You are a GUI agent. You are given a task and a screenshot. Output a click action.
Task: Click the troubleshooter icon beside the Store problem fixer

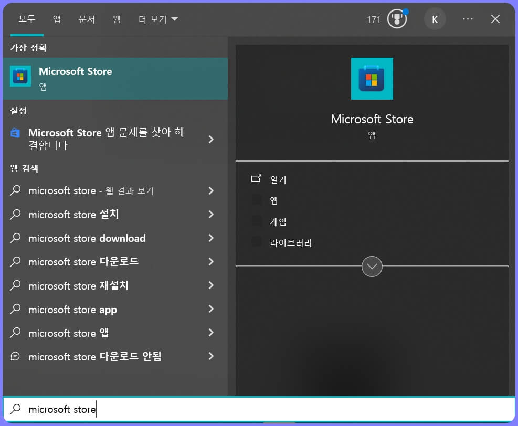pyautogui.click(x=15, y=133)
